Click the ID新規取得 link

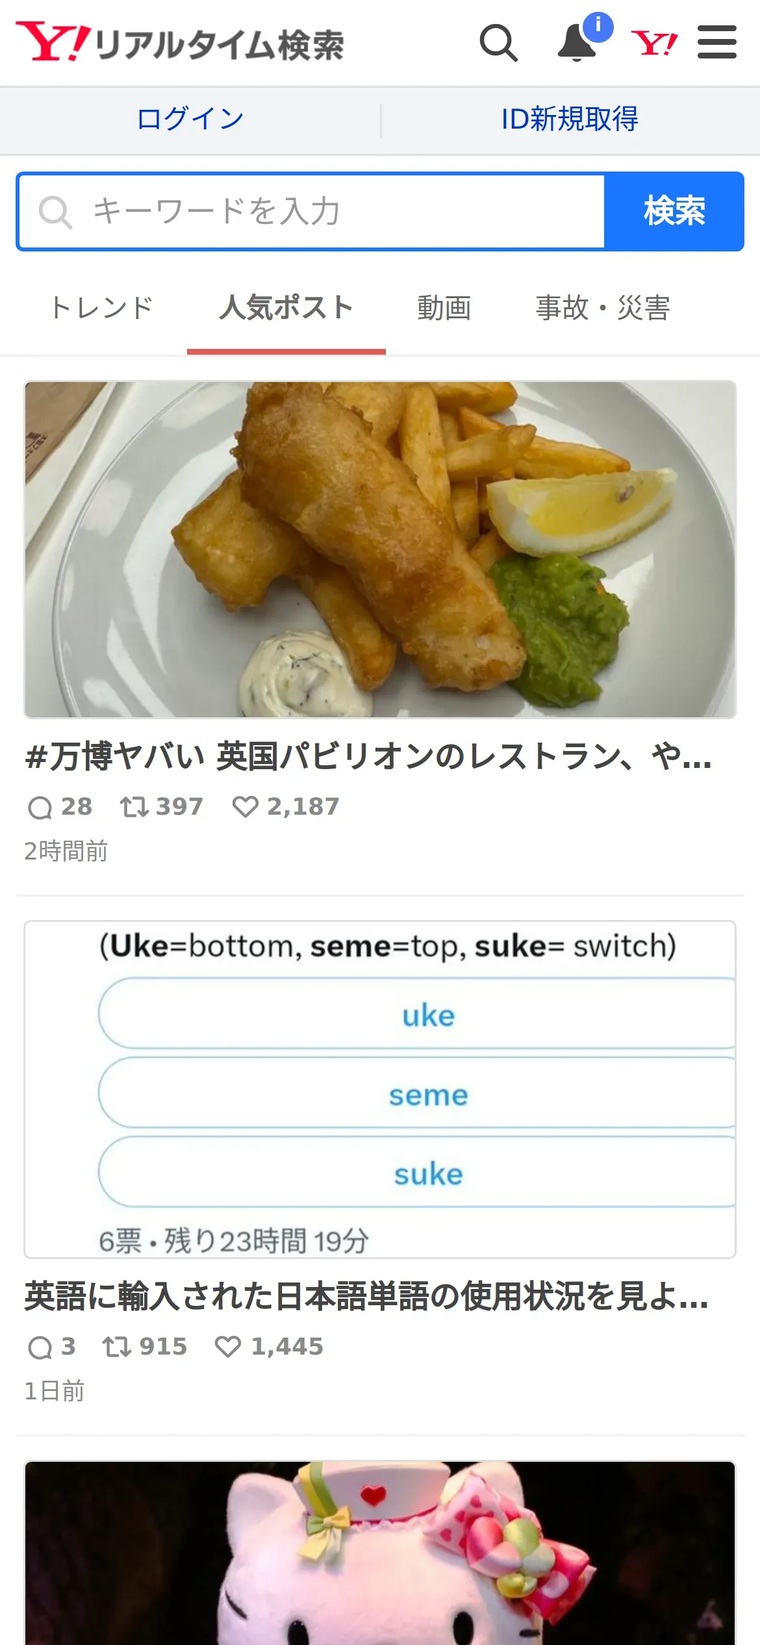point(570,120)
